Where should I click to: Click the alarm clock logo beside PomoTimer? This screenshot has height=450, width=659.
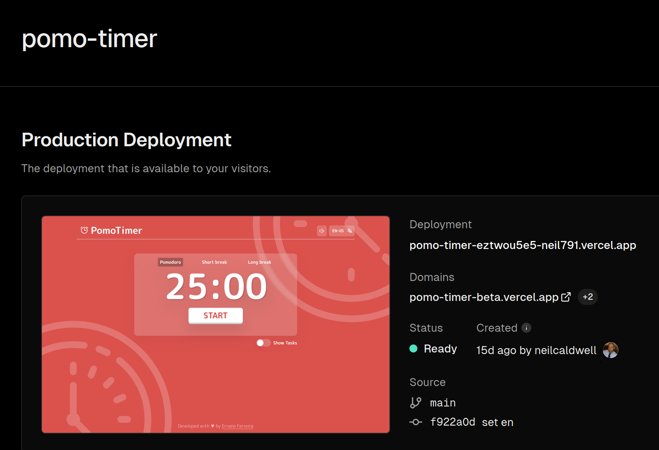pos(84,230)
